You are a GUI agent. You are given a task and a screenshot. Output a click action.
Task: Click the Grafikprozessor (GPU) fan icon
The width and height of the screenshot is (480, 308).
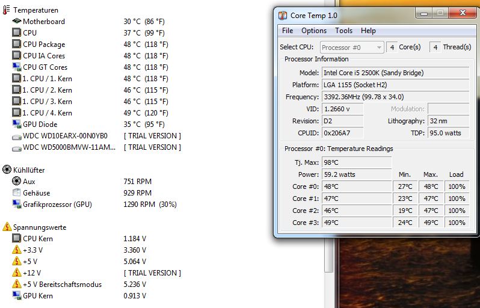[x=16, y=204]
